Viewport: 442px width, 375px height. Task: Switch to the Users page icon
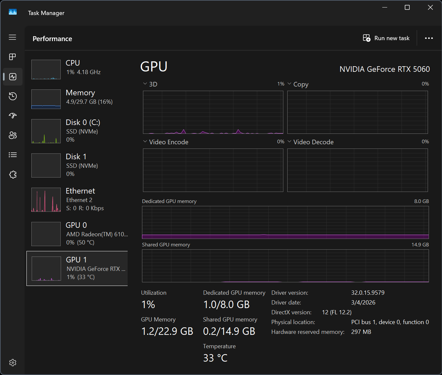tap(13, 135)
